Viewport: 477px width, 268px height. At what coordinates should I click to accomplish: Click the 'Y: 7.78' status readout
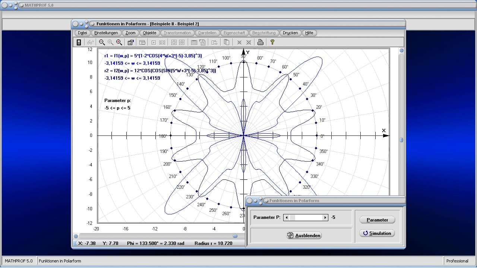pos(110,243)
